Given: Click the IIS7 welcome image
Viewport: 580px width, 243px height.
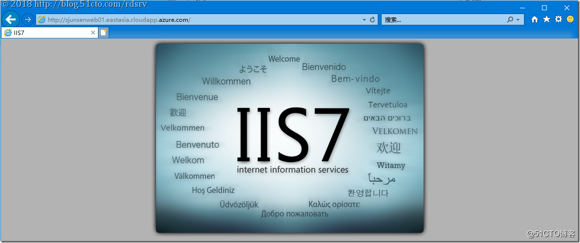Looking at the screenshot, I should pyautogui.click(x=290, y=138).
